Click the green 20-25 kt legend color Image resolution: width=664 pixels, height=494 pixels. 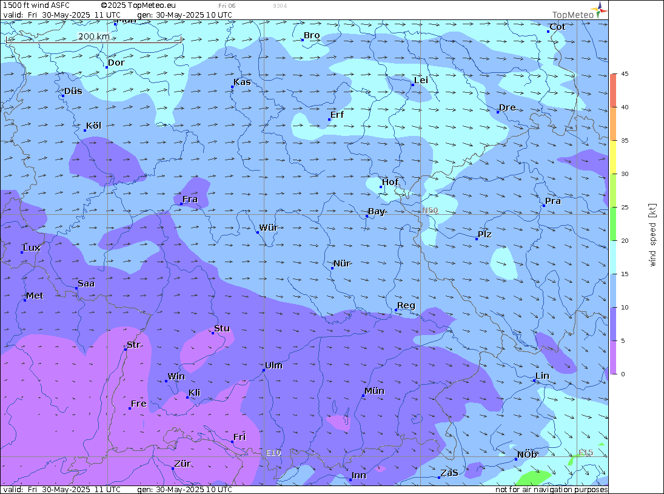point(614,224)
